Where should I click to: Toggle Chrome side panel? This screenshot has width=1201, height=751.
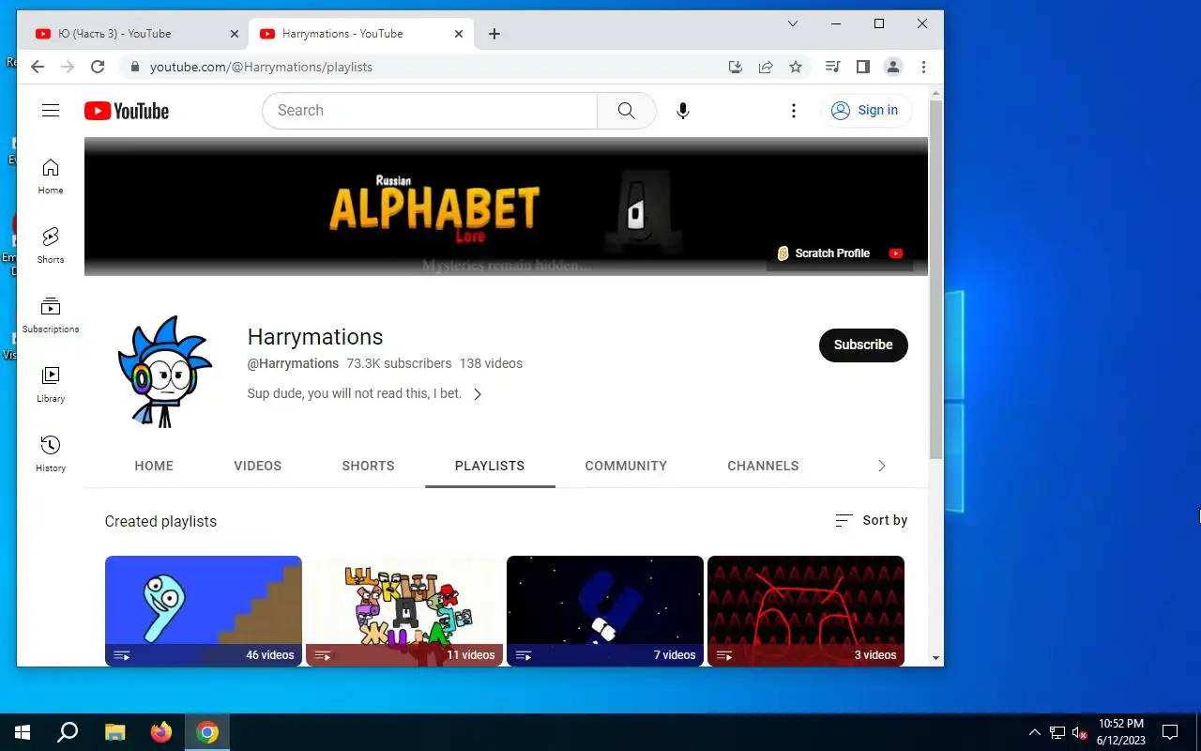[863, 67]
